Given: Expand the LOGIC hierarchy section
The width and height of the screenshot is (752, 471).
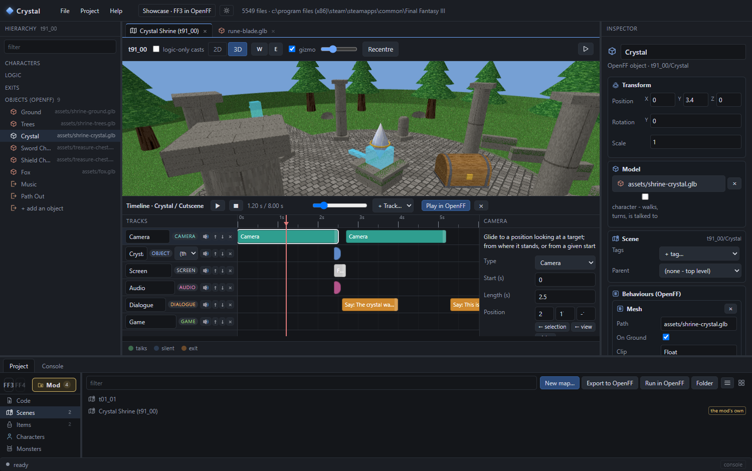Looking at the screenshot, I should coord(13,75).
